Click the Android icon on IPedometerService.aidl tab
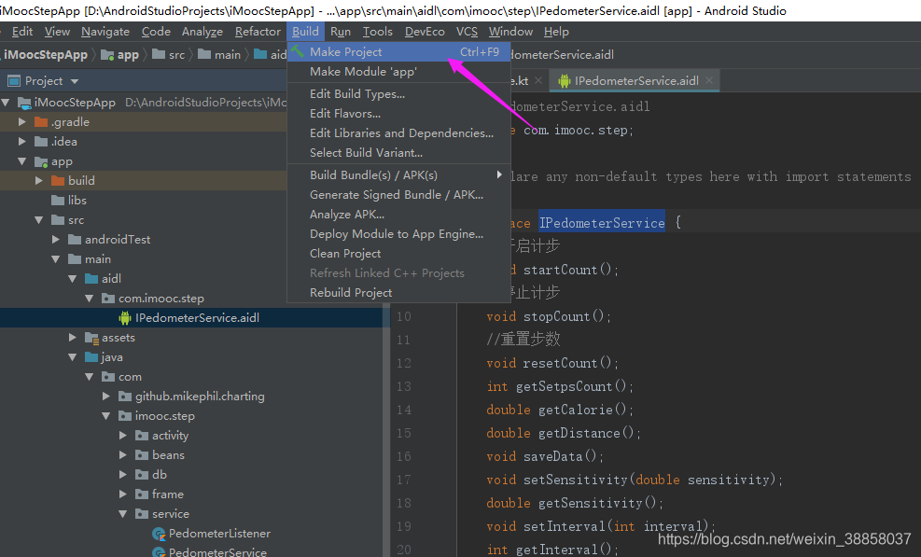The width and height of the screenshot is (921, 557). tap(566, 80)
